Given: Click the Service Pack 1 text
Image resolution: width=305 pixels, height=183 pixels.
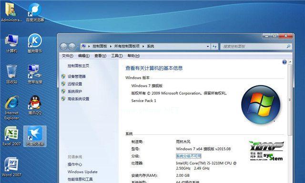Looking at the screenshot, I should pyautogui.click(x=144, y=101).
